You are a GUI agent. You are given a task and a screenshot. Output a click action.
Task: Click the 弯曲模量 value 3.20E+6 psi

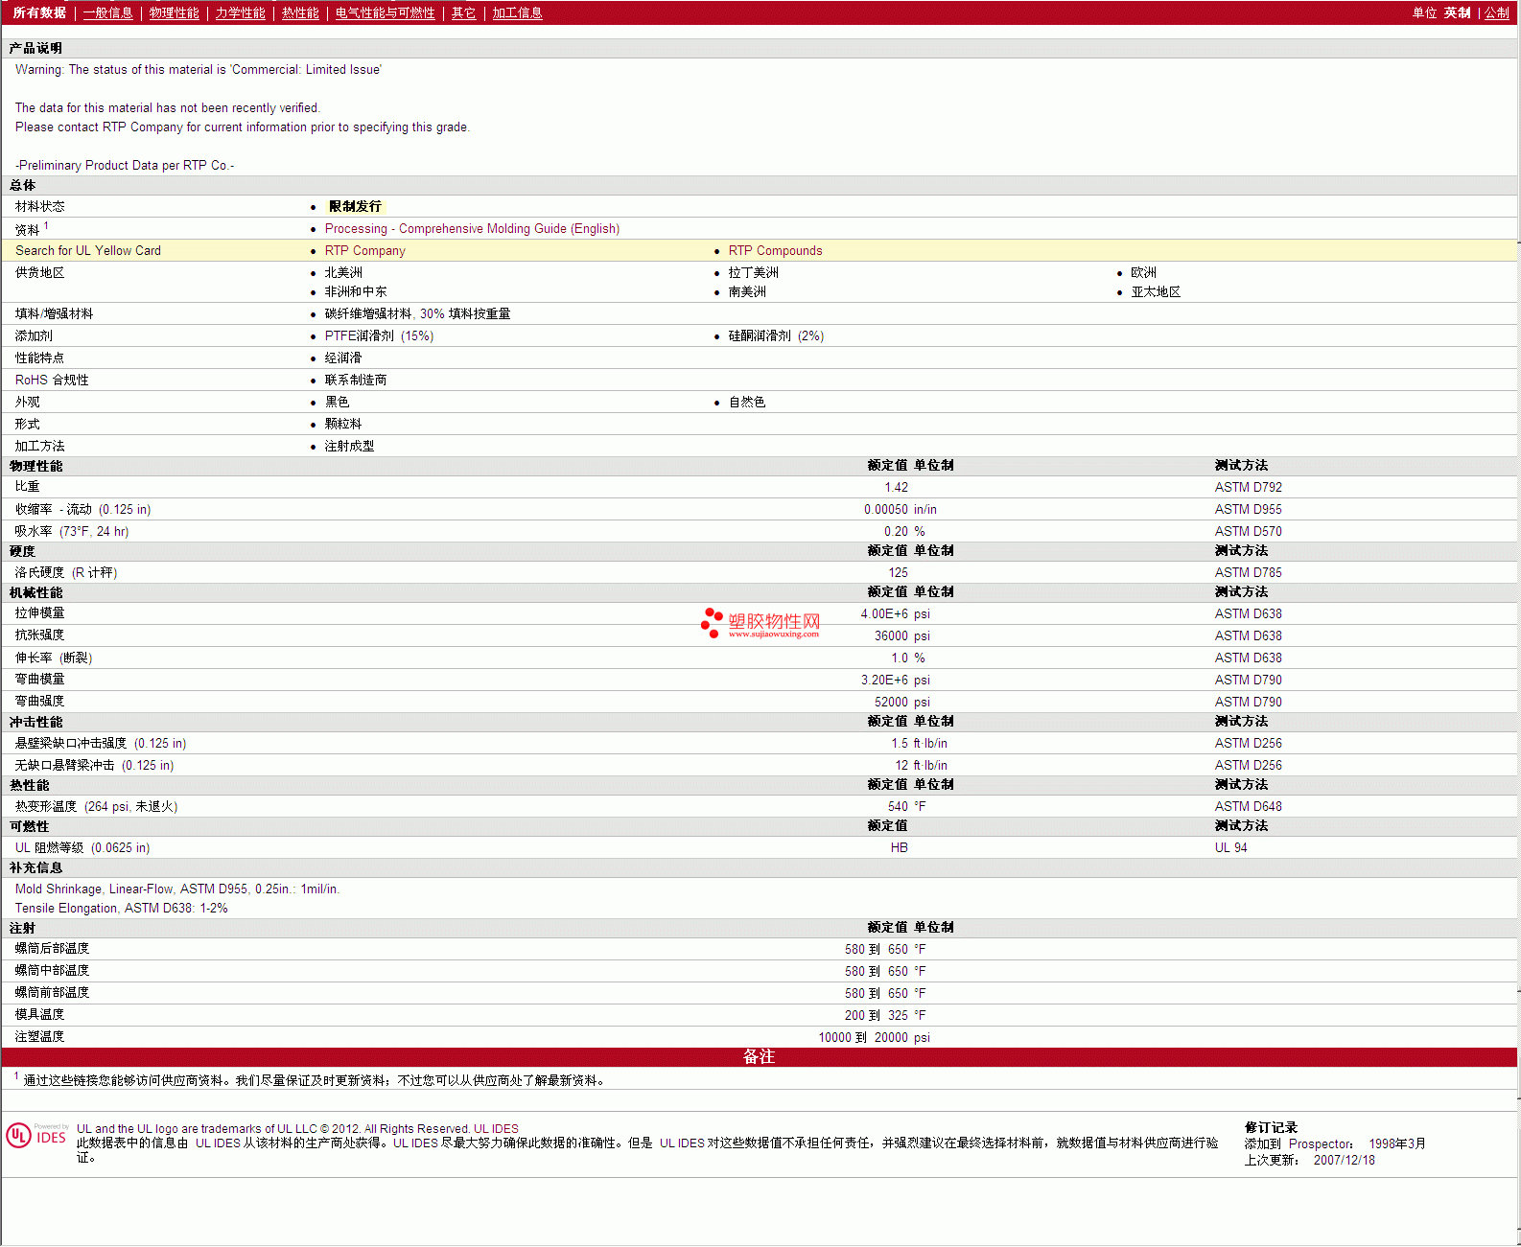coord(896,681)
